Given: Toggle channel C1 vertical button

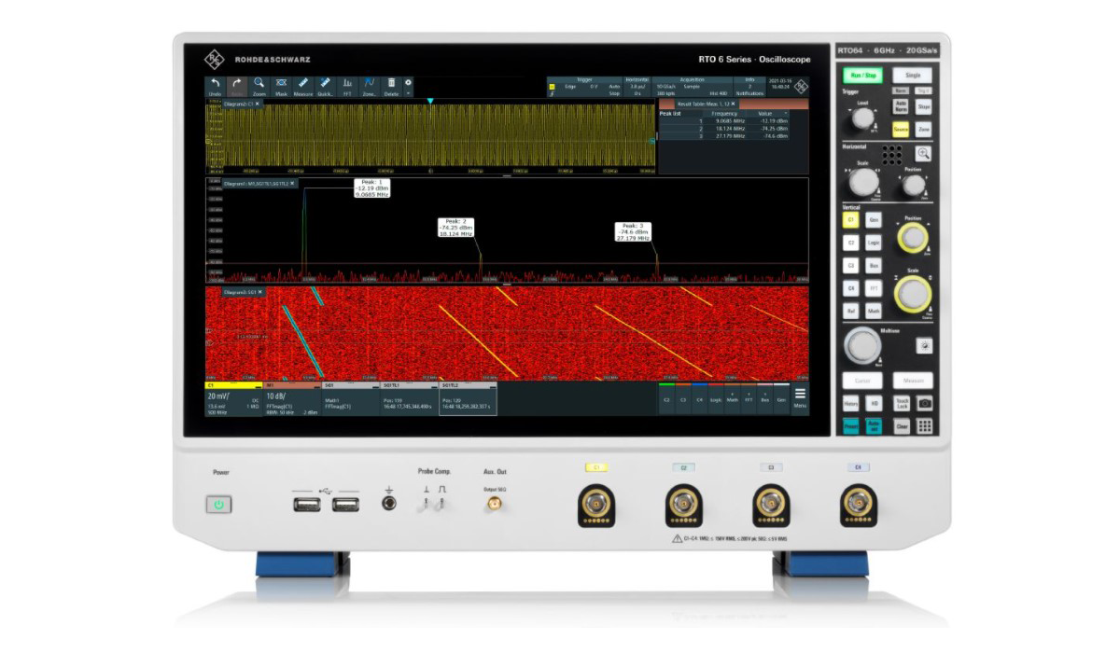Looking at the screenshot, I should (x=850, y=220).
